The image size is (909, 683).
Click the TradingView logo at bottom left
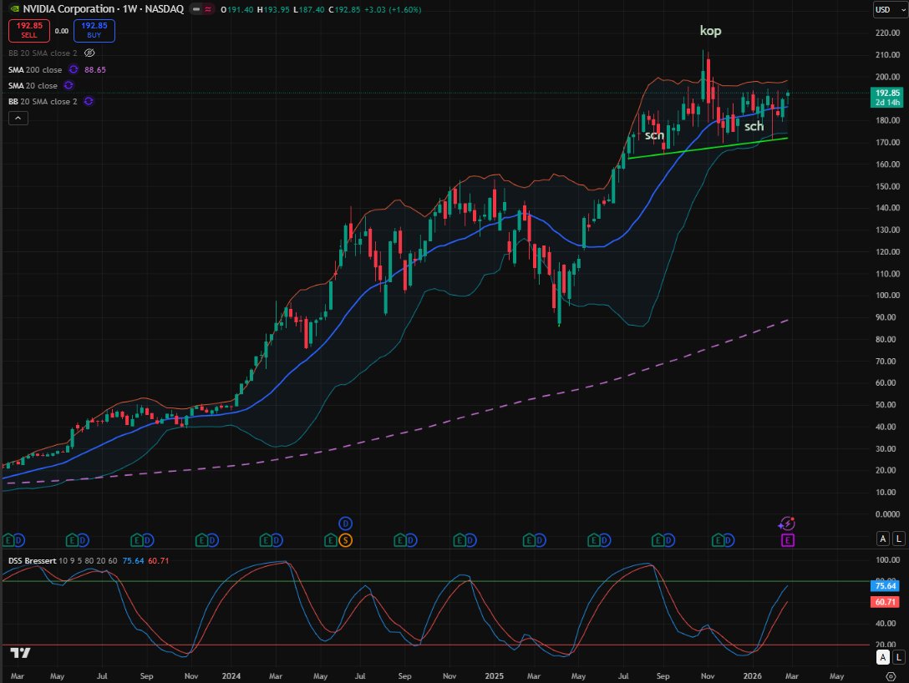point(20,653)
